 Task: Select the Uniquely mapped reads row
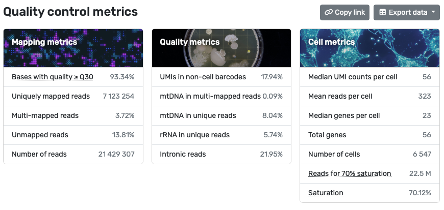pyautogui.click(x=73, y=96)
